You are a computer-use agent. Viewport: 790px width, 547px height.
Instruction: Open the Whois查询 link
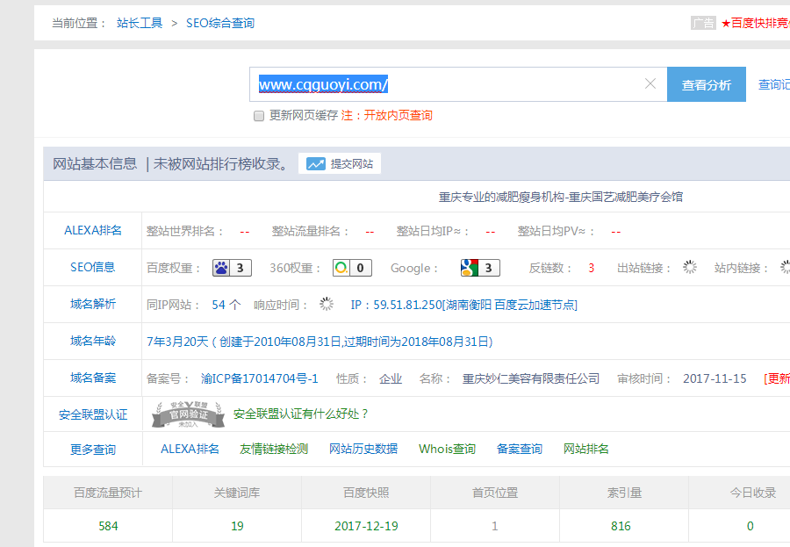(x=447, y=449)
